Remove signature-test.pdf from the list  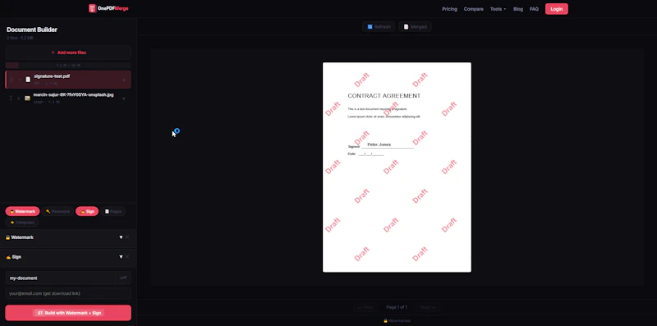(124, 80)
